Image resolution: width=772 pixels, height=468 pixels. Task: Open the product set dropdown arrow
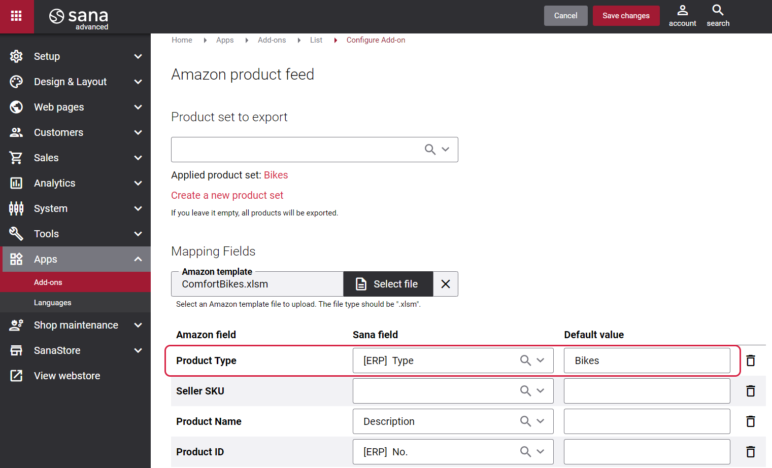tap(446, 150)
